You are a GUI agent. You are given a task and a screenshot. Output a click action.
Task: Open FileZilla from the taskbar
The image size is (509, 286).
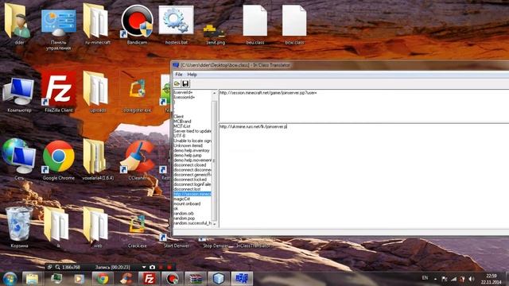click(149, 279)
